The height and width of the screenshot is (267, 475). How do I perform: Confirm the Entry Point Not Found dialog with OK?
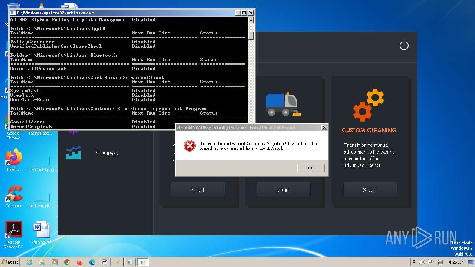[311, 168]
